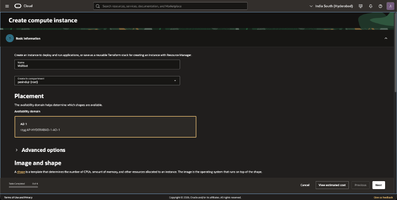The width and height of the screenshot is (397, 200).
Task: Click the Cancel button
Action: (305, 185)
